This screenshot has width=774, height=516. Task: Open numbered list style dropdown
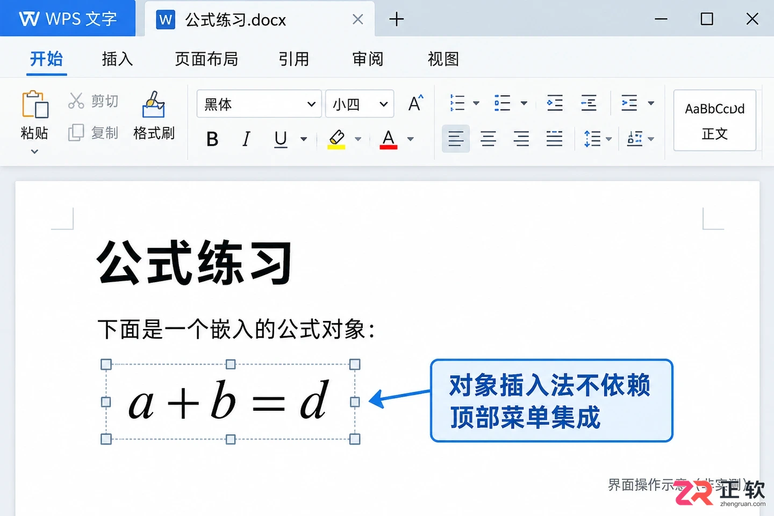(476, 103)
